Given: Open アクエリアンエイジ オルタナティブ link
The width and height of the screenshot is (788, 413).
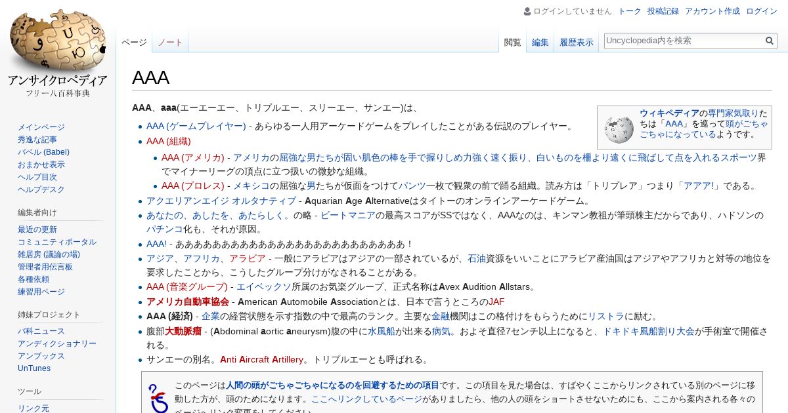Looking at the screenshot, I should [221, 201].
